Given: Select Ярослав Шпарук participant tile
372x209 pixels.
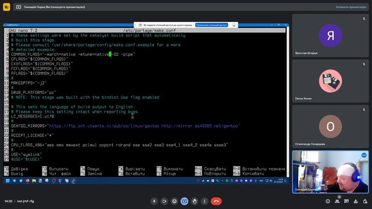Looking at the screenshot, I should click(x=330, y=35).
